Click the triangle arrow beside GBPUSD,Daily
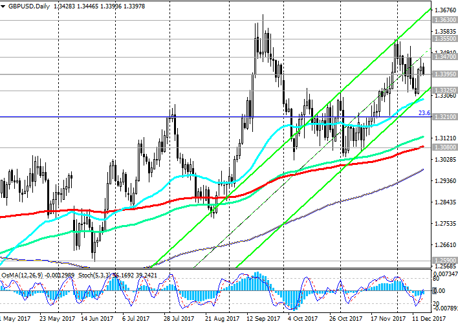The image size is (458, 324). pyautogui.click(x=3, y=6)
